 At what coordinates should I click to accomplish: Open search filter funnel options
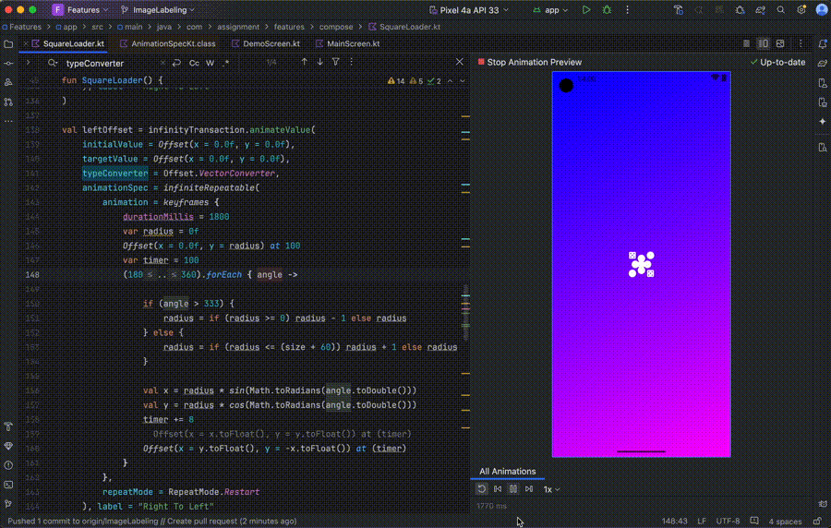pos(335,62)
